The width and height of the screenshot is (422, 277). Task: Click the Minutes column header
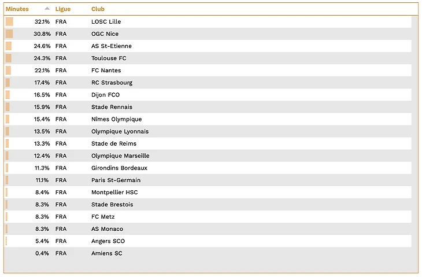[x=17, y=9]
